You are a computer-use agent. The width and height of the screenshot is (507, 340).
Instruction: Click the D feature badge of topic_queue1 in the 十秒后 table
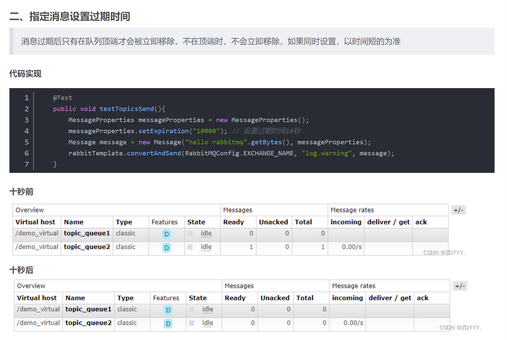[x=168, y=310]
